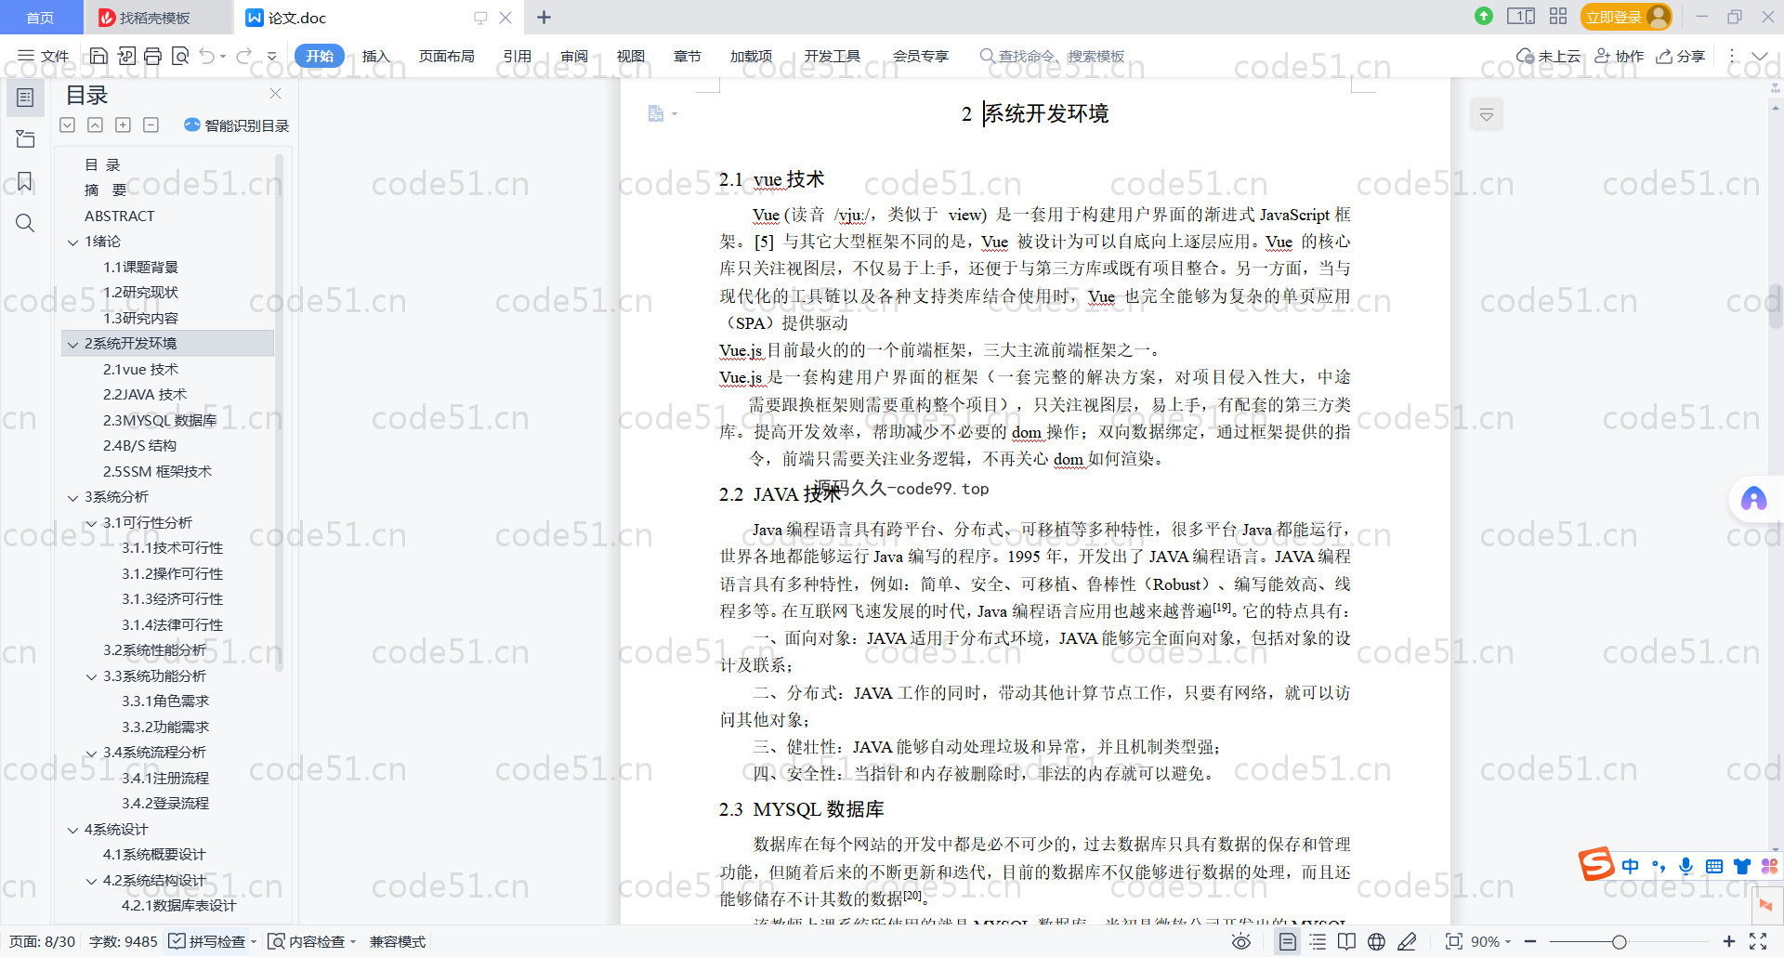Click the 未上云 cloud status button

[1548, 56]
